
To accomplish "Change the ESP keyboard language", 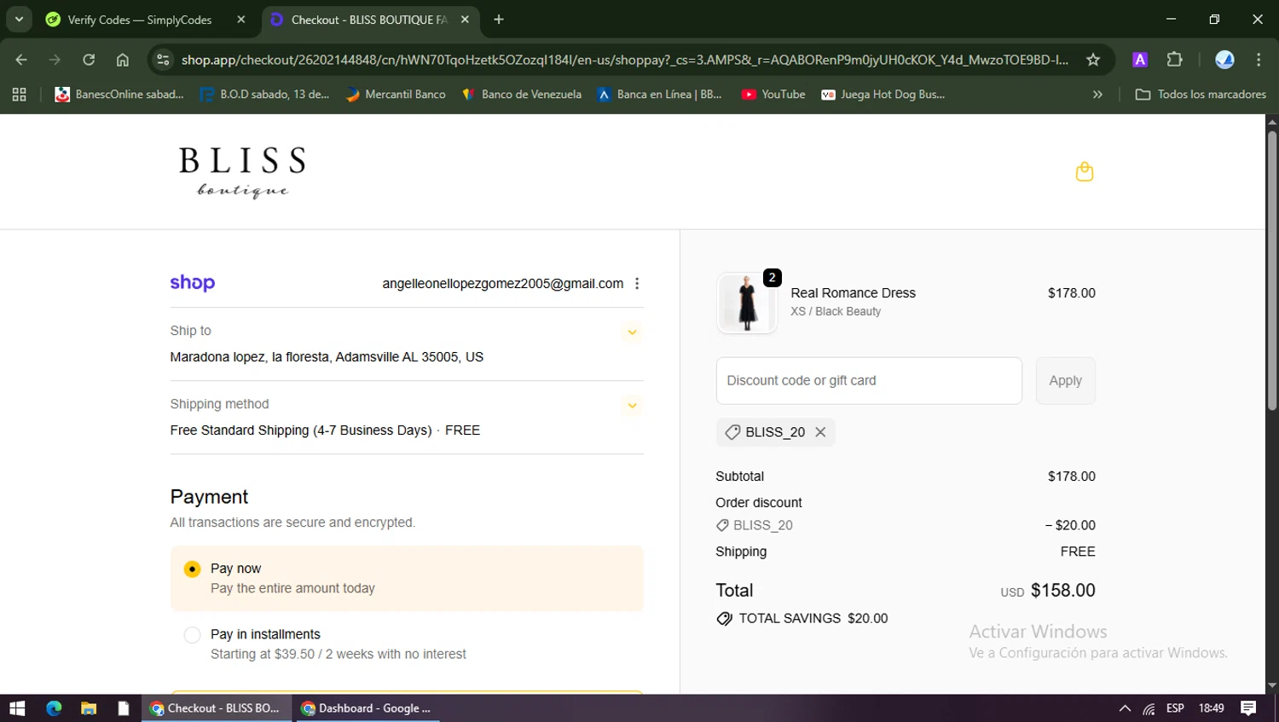I will tap(1175, 708).
